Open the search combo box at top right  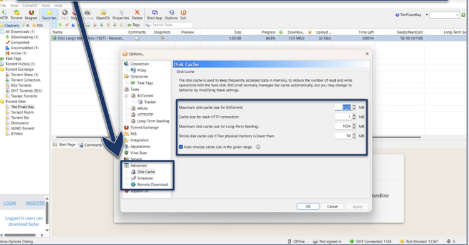(x=444, y=15)
